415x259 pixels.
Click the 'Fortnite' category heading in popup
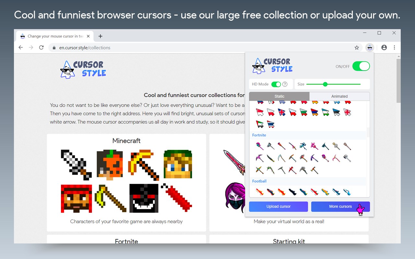point(259,135)
